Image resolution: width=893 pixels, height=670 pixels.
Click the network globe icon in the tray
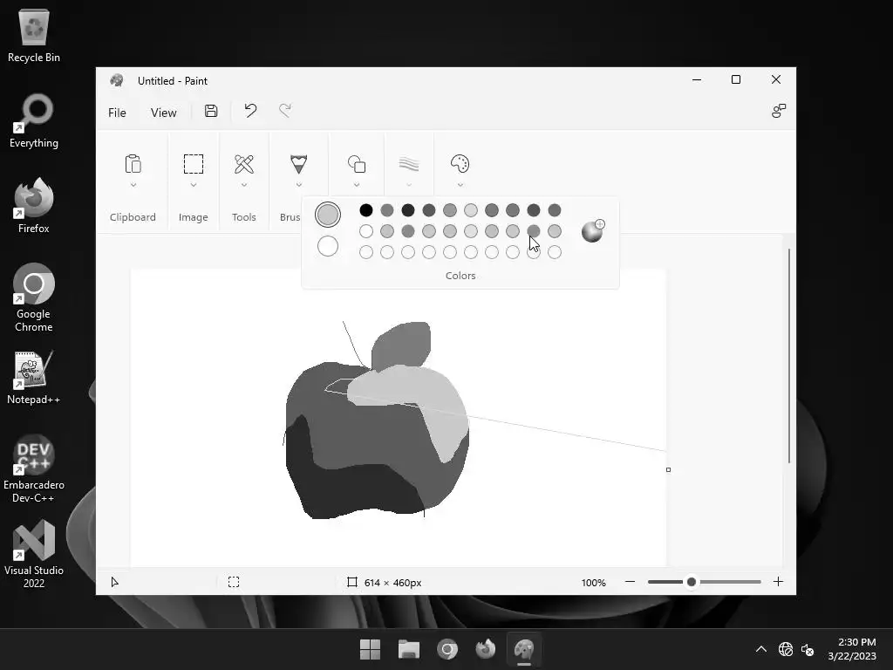point(786,649)
